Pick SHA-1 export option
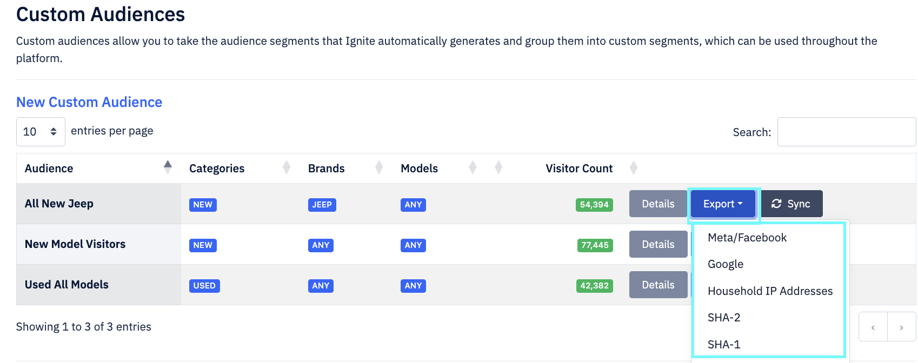 [724, 345]
